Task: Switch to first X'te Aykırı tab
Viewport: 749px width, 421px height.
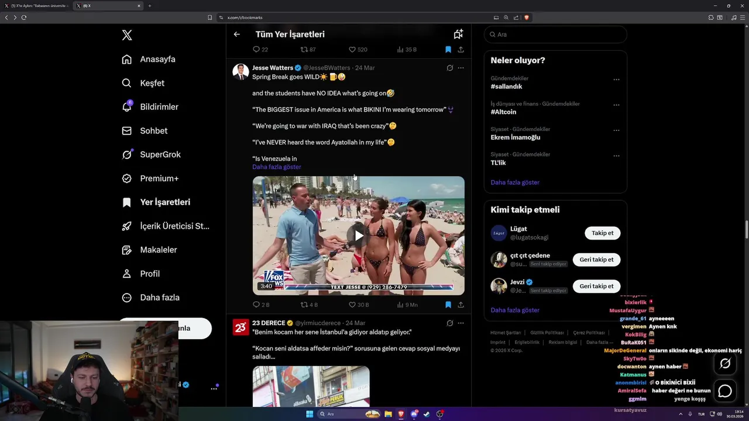Action: tap(36, 6)
